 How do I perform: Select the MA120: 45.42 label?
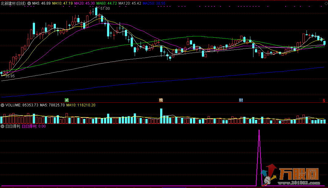point(130,3)
